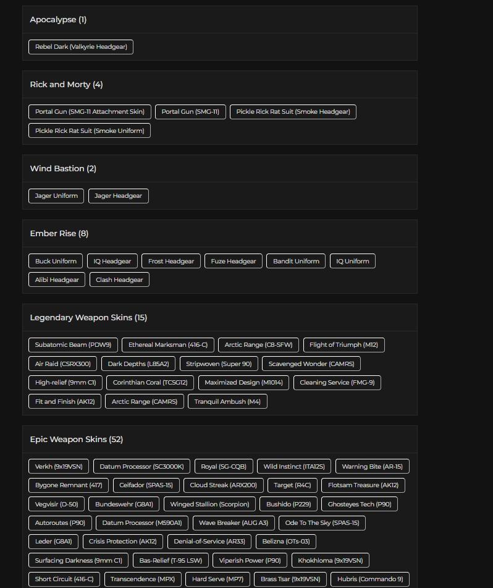Select Scavenged Wonder (CAMRS) skin
Image resolution: width=493 pixels, height=588 pixels.
pos(311,364)
